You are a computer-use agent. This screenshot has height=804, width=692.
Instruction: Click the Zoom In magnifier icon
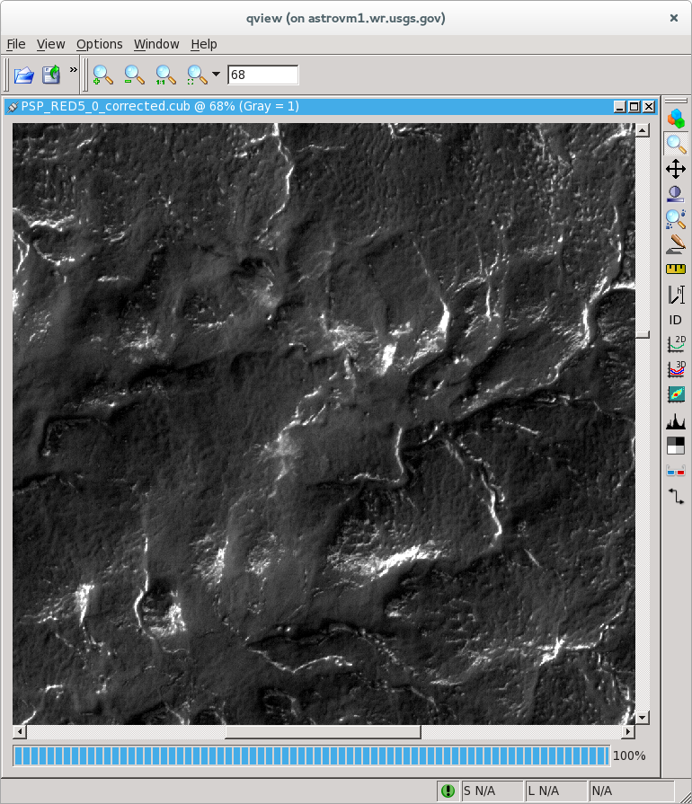click(103, 75)
